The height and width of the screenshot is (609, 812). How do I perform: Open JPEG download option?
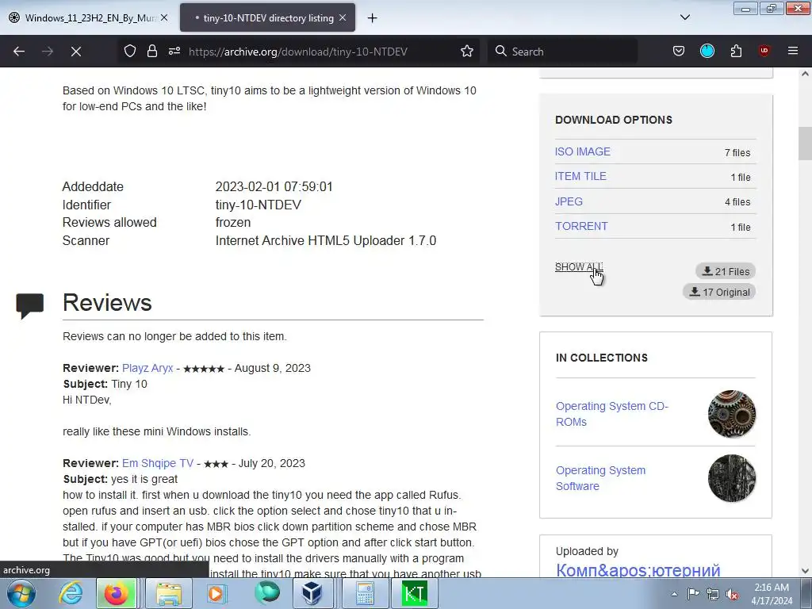[x=569, y=201]
